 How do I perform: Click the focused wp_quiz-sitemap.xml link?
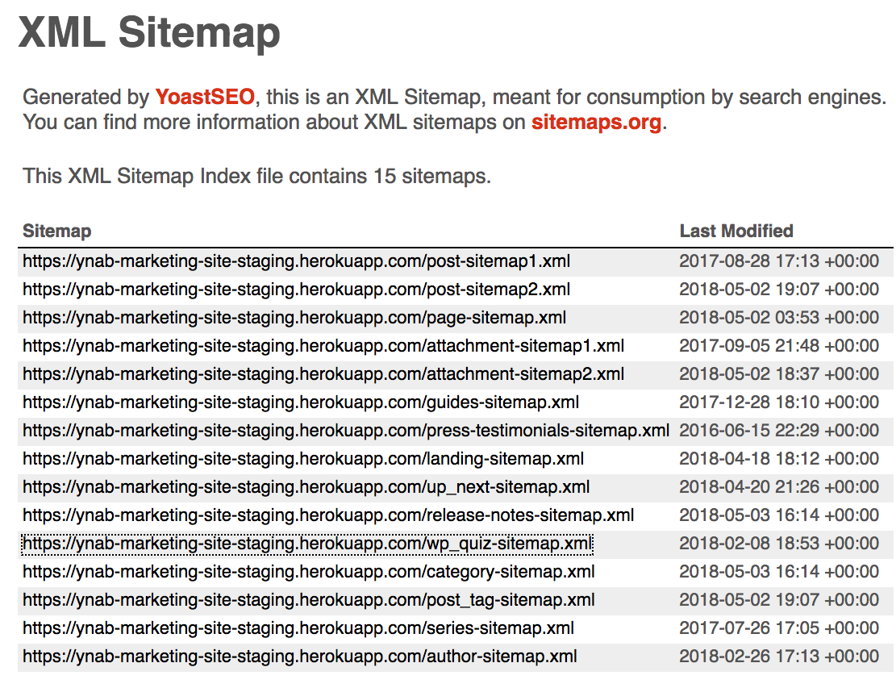[306, 544]
